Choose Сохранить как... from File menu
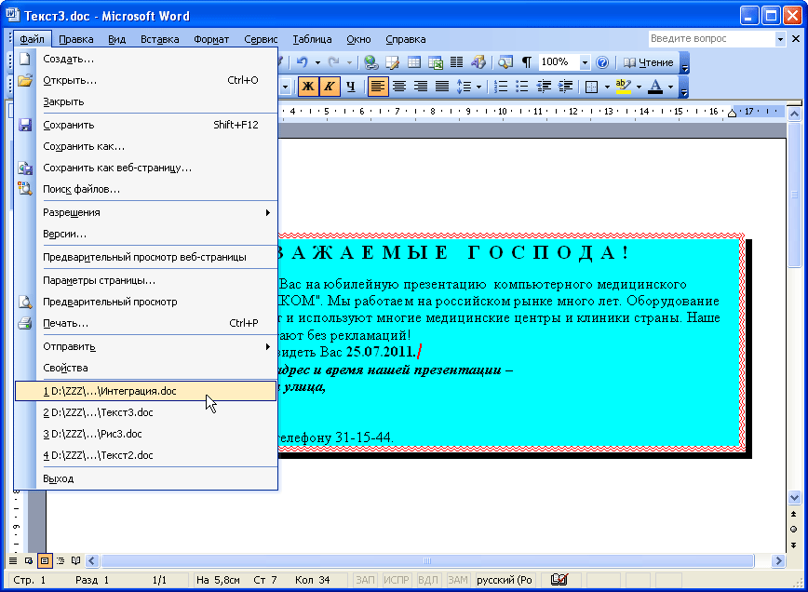This screenshot has height=592, width=808. tap(146, 146)
